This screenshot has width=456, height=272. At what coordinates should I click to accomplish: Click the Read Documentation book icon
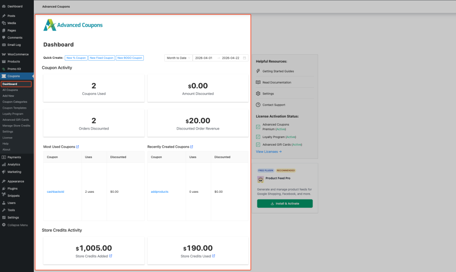(x=258, y=82)
